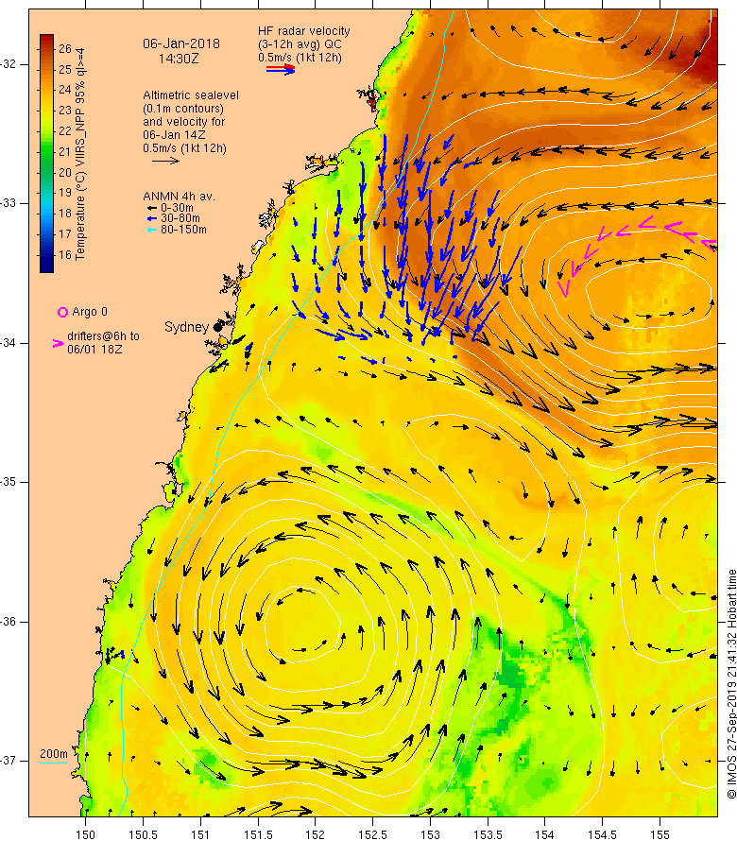Click the Sydney city marker dot

point(217,327)
